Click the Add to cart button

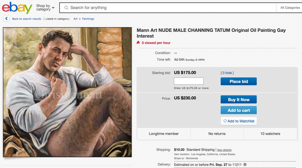point(238,110)
